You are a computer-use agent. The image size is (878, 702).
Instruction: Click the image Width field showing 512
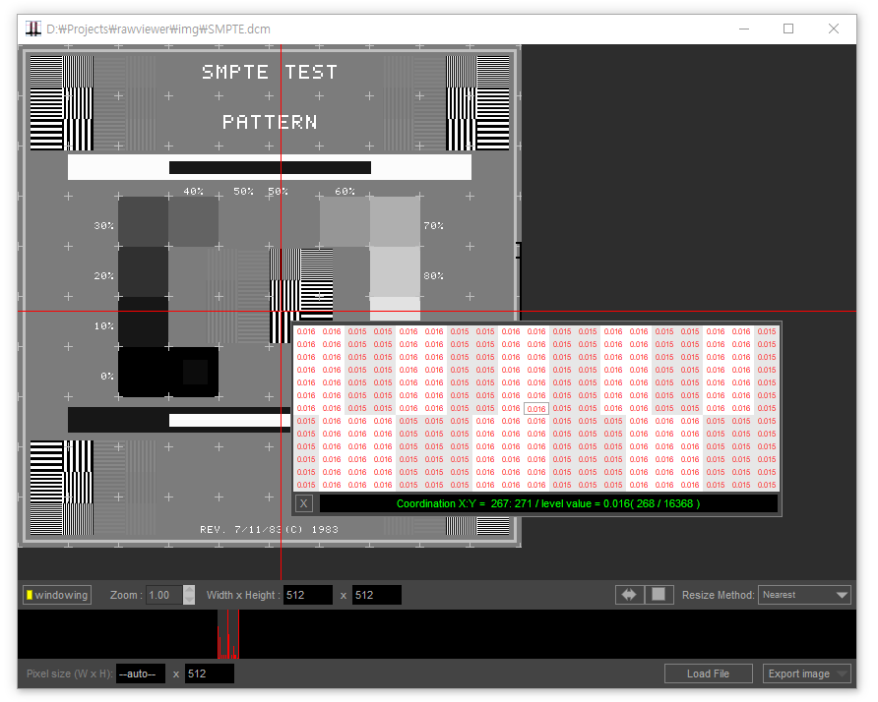308,595
